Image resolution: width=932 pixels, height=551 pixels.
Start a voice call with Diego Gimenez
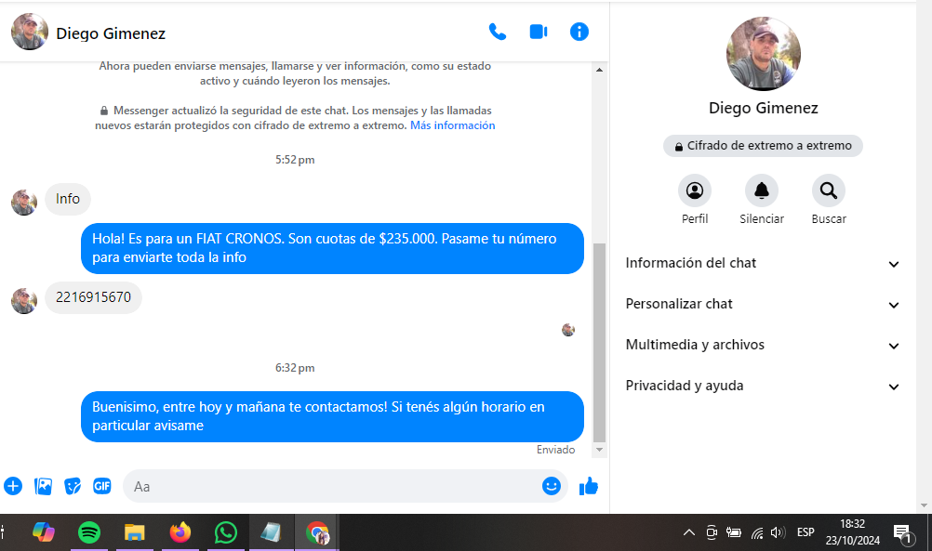point(498,32)
